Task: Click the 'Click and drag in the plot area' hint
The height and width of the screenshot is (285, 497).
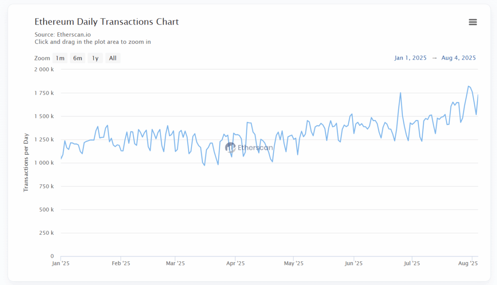Action: pos(93,42)
